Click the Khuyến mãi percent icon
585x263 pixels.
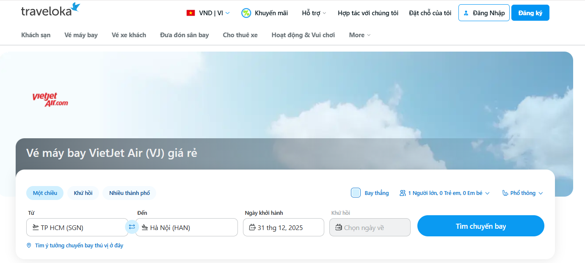[246, 13]
